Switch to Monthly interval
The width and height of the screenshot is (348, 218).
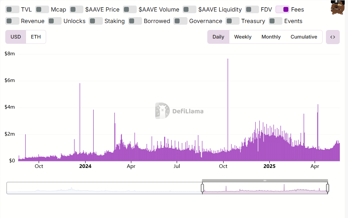click(x=271, y=37)
